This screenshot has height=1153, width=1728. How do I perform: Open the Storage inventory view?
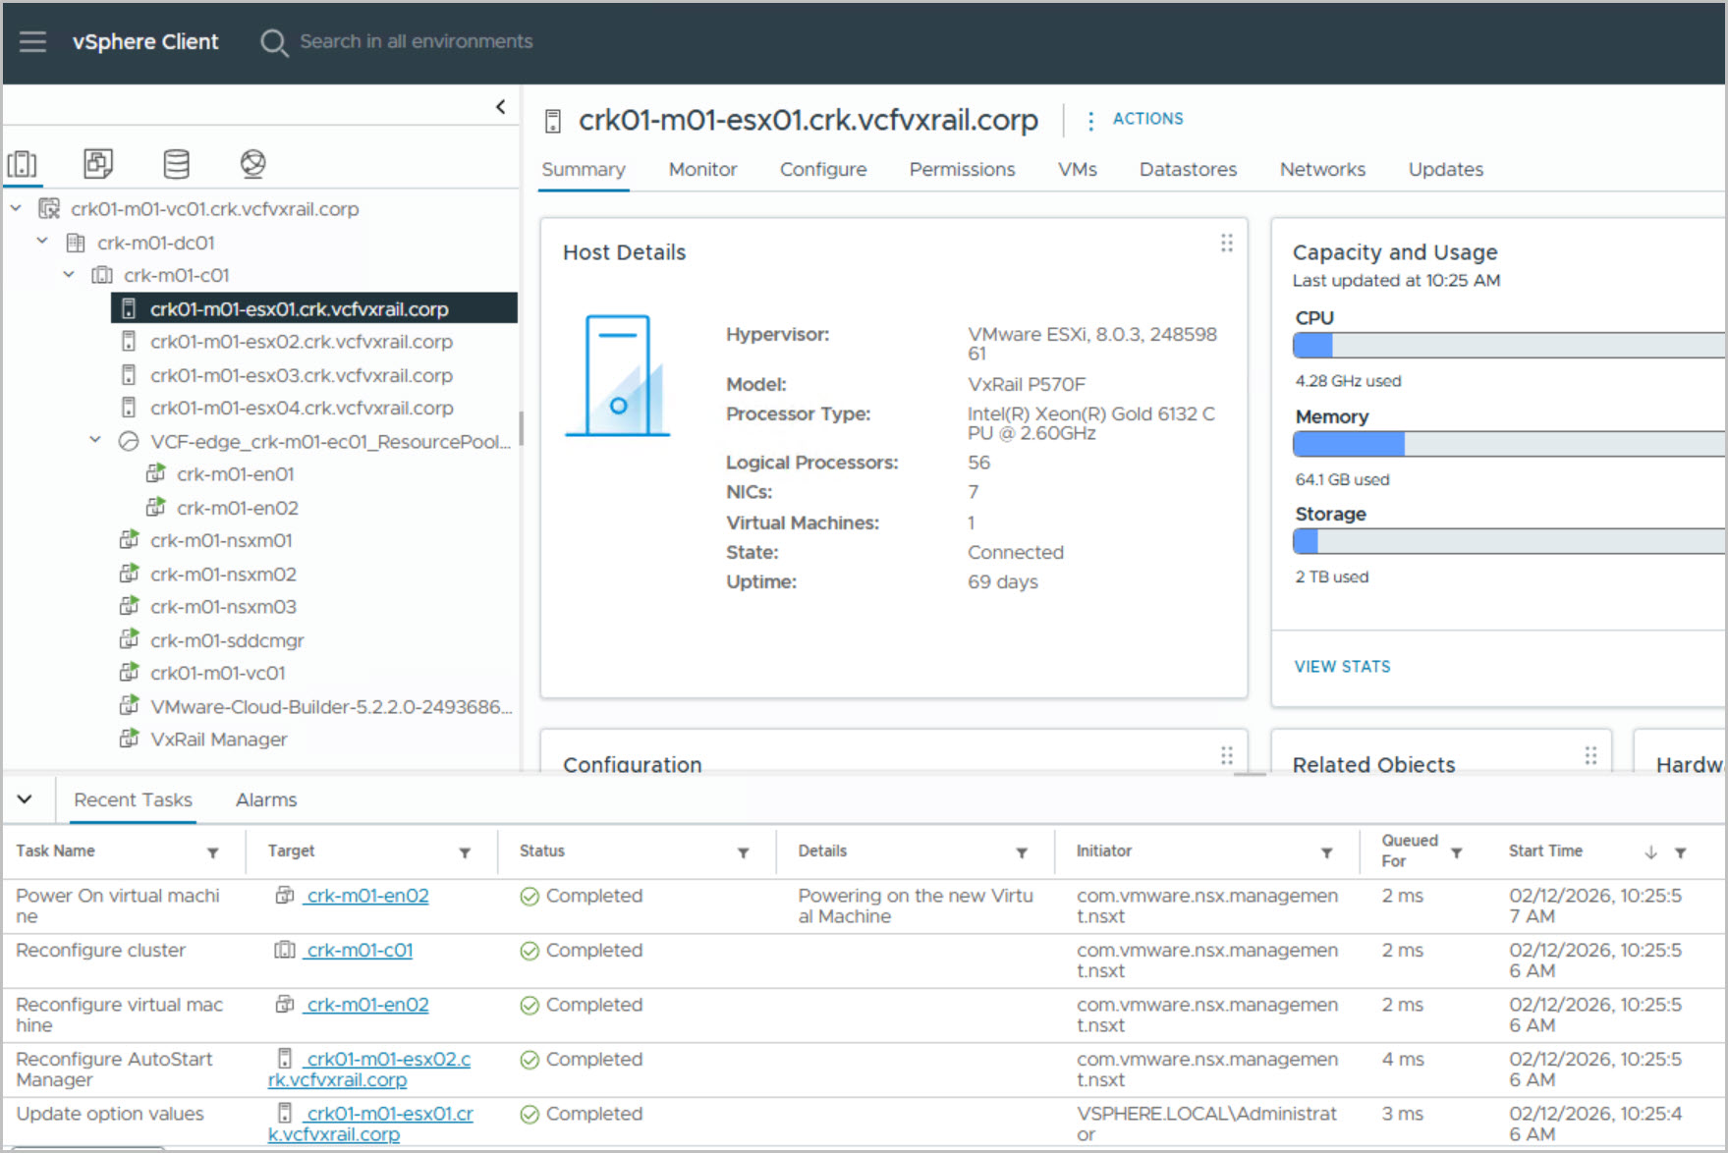point(177,164)
